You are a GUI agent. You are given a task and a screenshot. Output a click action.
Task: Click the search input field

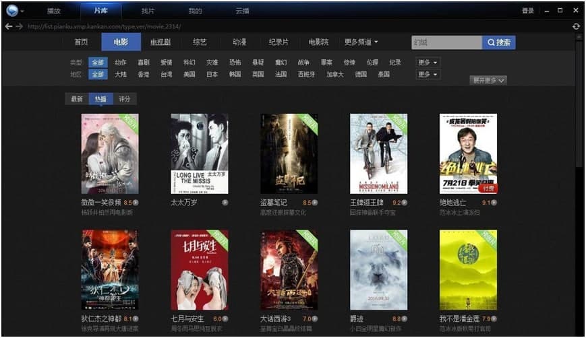pyautogui.click(x=446, y=42)
